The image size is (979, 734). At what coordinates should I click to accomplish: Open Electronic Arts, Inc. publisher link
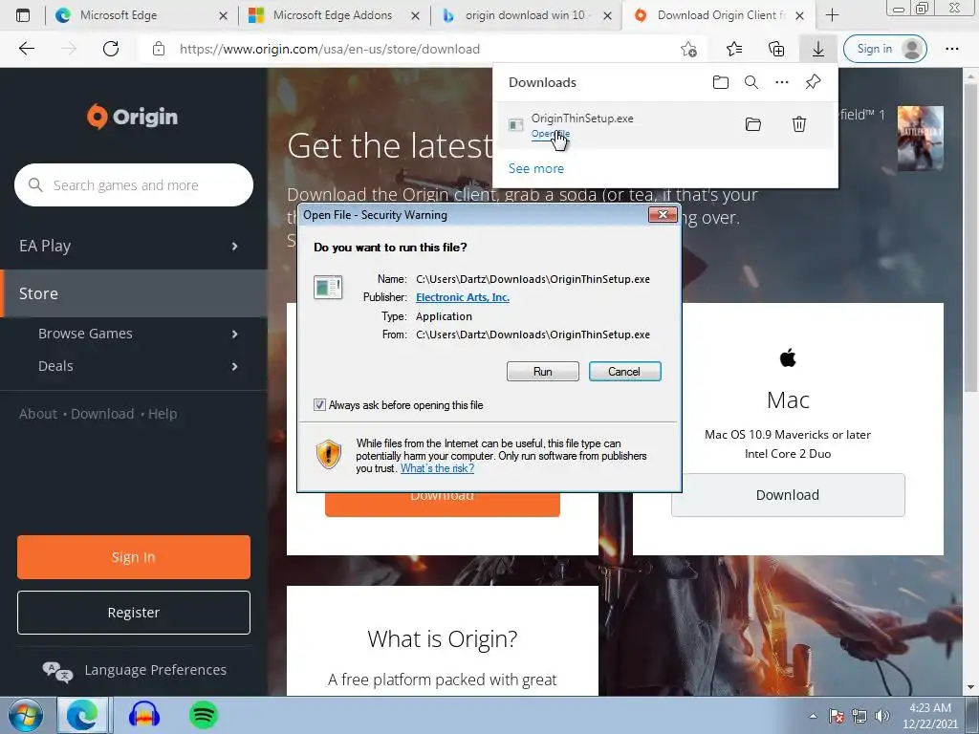463,297
